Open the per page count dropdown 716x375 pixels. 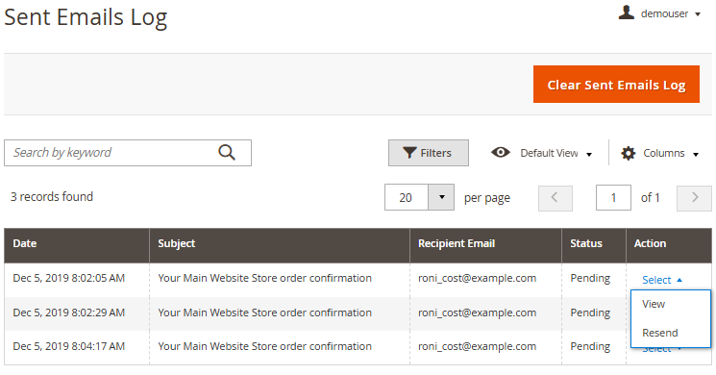coord(441,197)
